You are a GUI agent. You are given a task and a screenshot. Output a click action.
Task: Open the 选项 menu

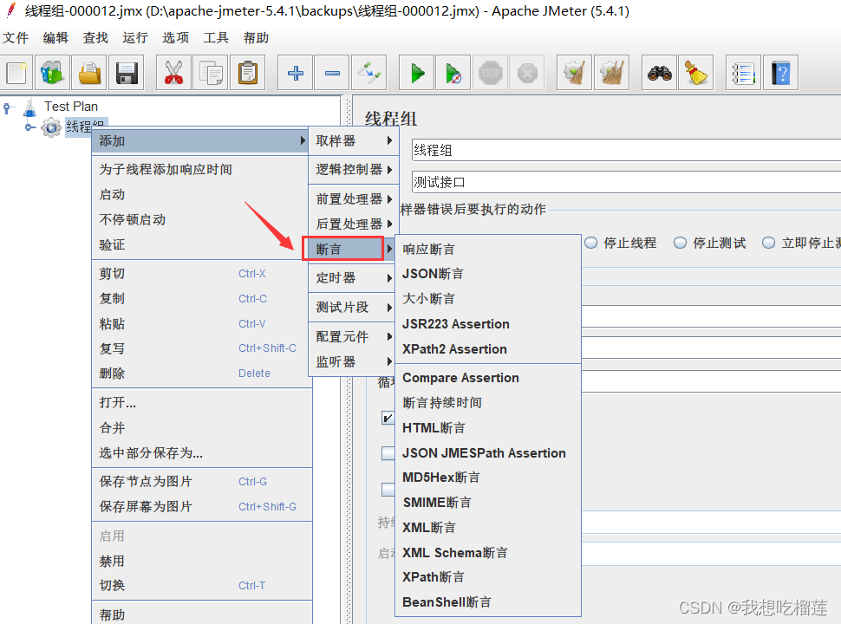pos(176,37)
